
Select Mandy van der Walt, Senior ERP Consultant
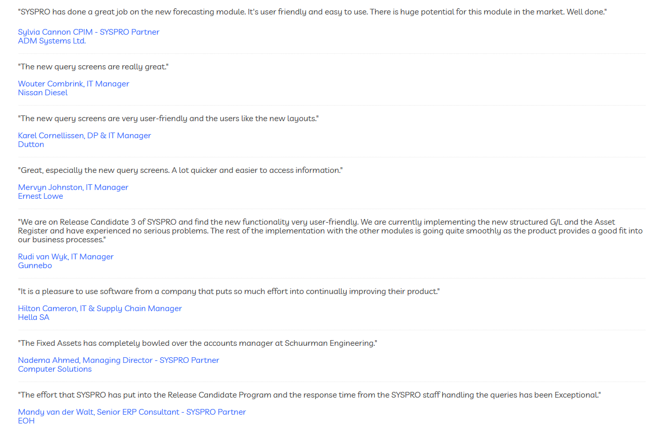[x=132, y=412]
